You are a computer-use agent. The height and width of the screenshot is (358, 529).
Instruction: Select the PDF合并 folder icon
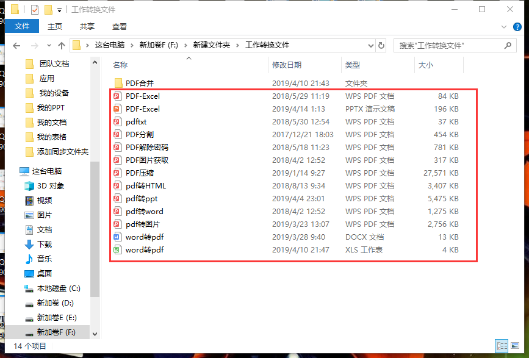pos(118,84)
